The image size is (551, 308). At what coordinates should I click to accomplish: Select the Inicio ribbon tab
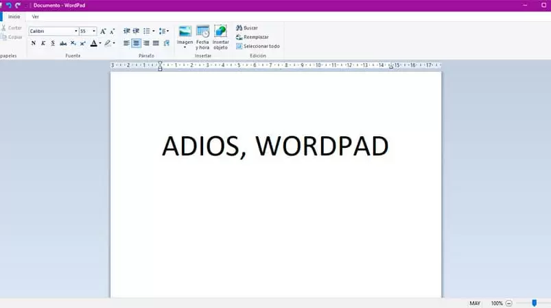click(x=14, y=16)
